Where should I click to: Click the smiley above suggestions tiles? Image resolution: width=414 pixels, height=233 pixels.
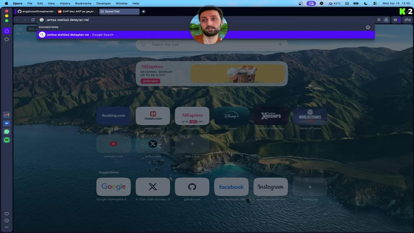(x=321, y=171)
